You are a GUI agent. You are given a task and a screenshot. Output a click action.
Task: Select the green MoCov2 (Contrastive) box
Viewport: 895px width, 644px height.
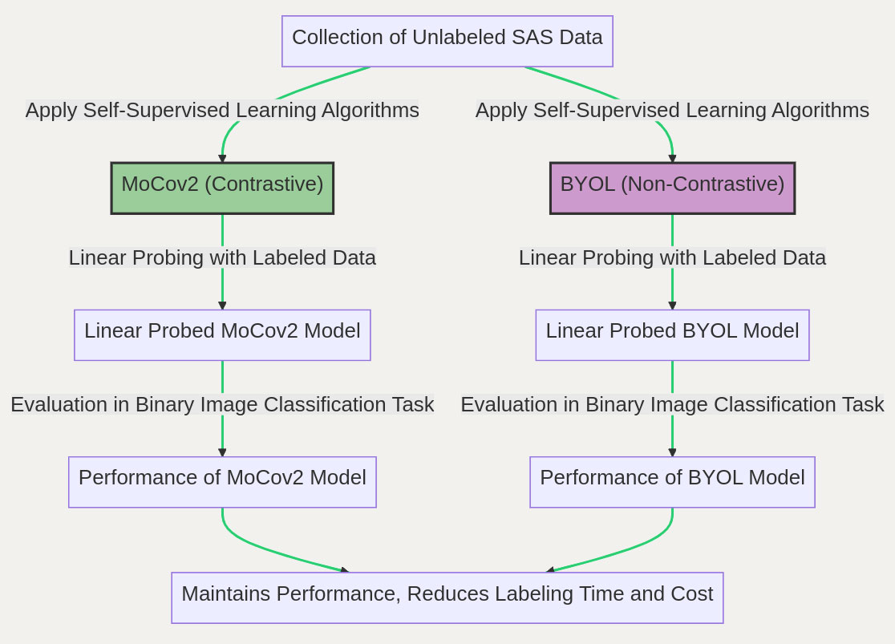(x=222, y=188)
